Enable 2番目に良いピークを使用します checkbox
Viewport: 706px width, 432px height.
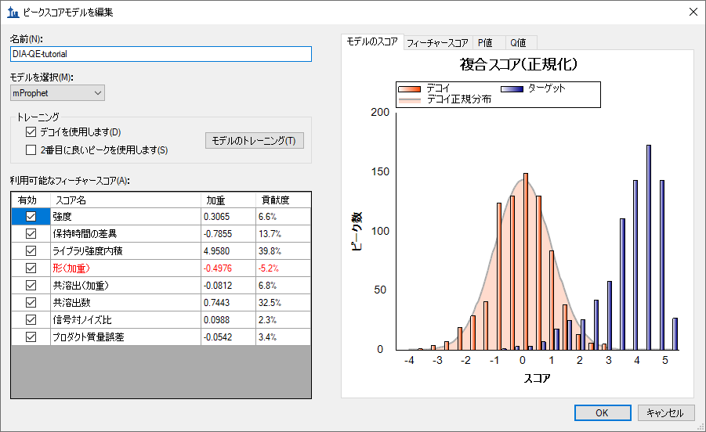point(31,149)
